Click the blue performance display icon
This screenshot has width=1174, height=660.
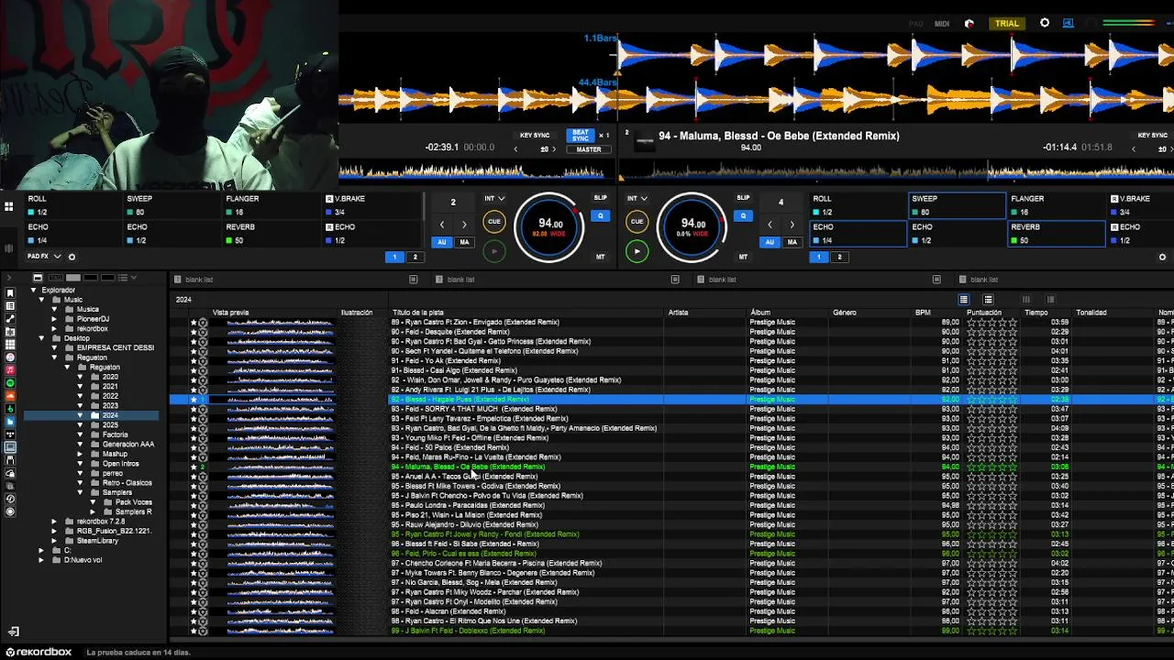pyautogui.click(x=1069, y=23)
